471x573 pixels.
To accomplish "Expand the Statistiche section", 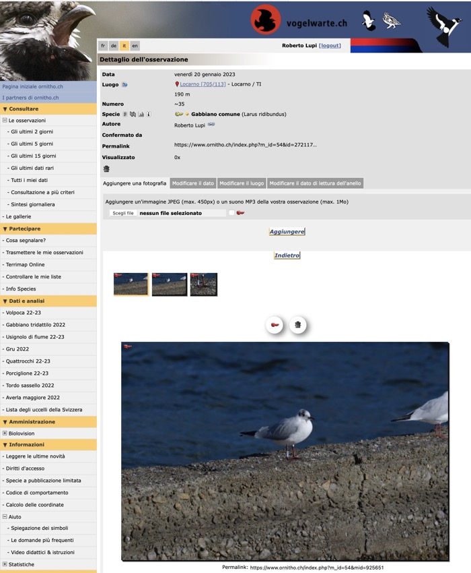I will tap(5, 564).
